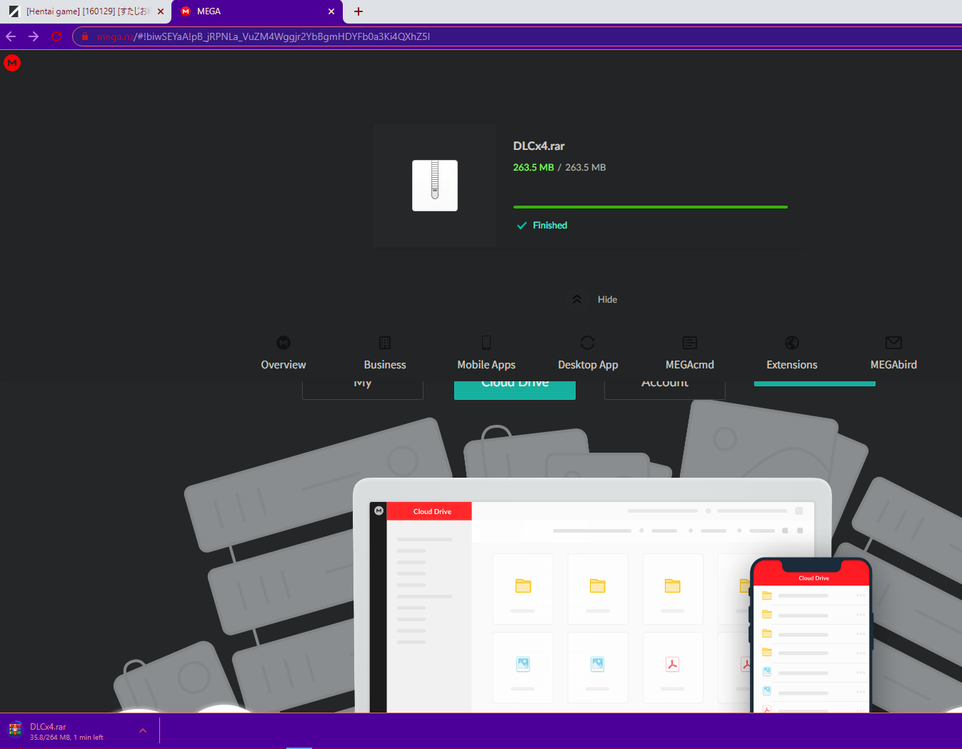Open the MEGAbird menu item

coord(893,365)
